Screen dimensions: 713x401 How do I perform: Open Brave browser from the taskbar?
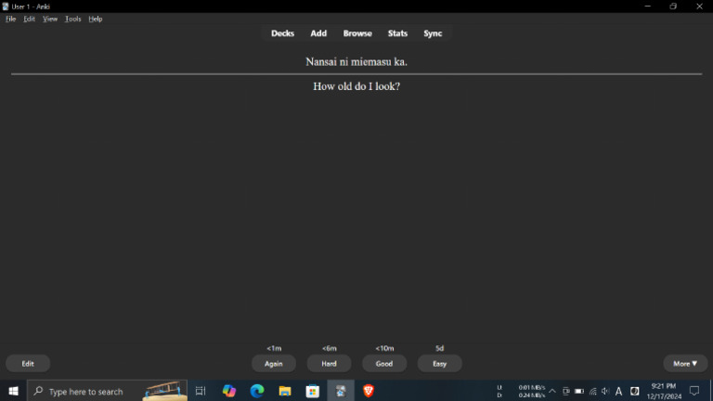tap(369, 391)
